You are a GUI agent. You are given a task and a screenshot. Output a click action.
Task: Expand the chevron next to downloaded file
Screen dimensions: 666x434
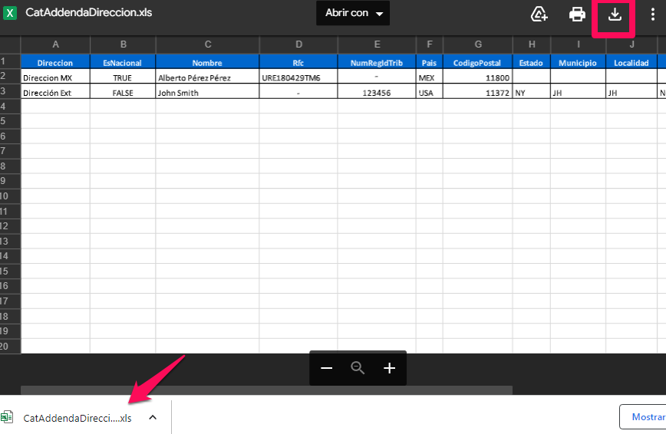[x=153, y=417]
